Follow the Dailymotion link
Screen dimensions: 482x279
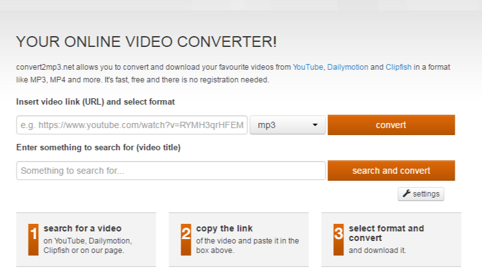347,67
